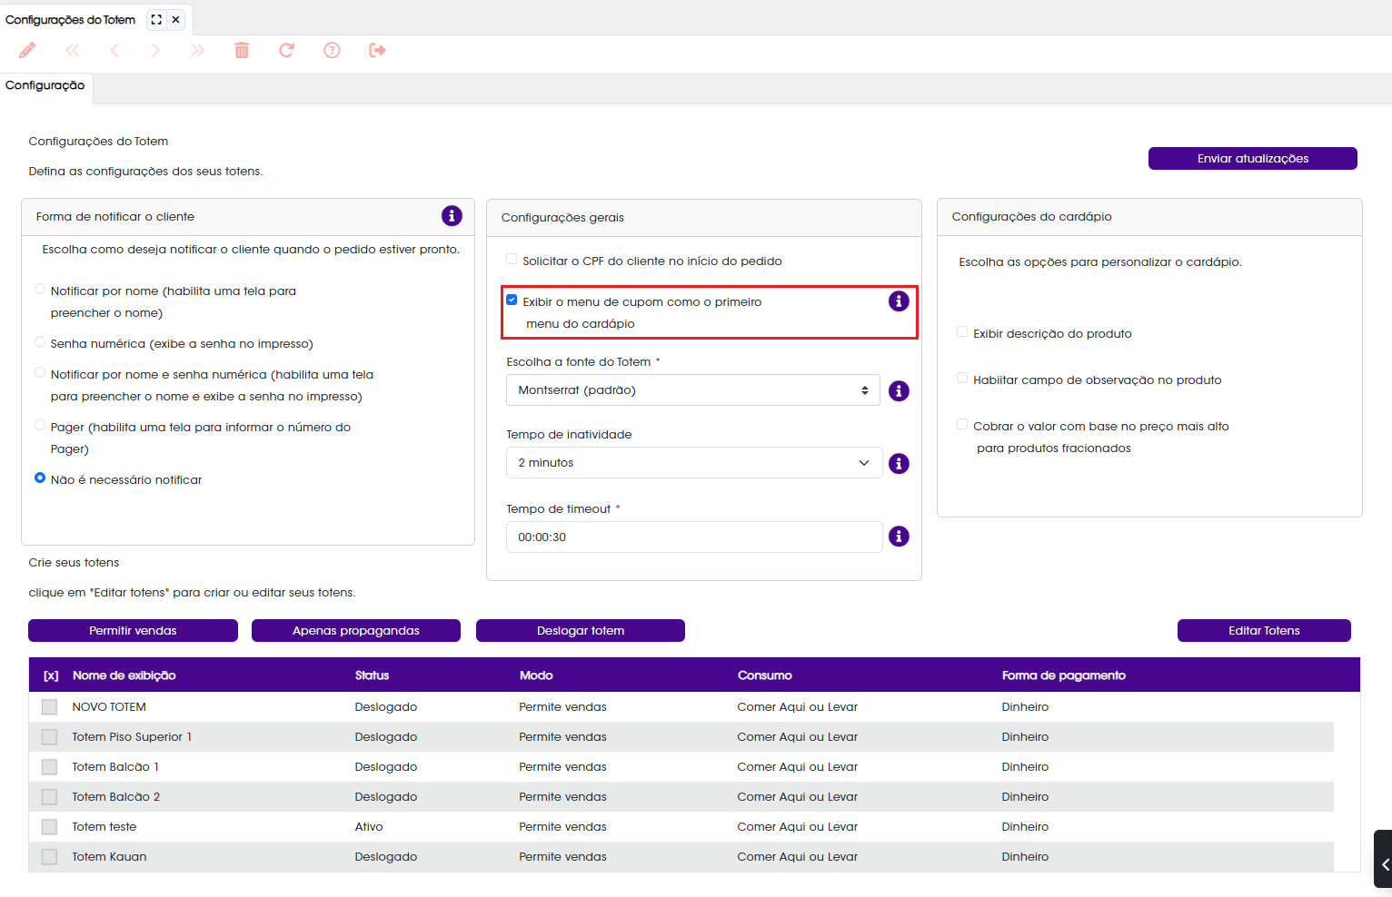This screenshot has width=1392, height=897.
Task: Expand the Tempo de inatividade dropdown
Action: click(694, 463)
